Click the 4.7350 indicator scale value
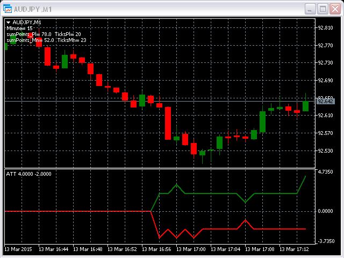Image resolution: width=344 pixels, height=258 pixels. [326, 172]
